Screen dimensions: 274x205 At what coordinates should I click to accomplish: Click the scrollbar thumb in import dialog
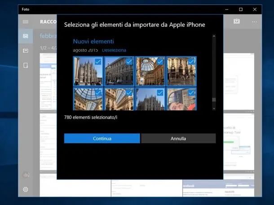[214, 100]
